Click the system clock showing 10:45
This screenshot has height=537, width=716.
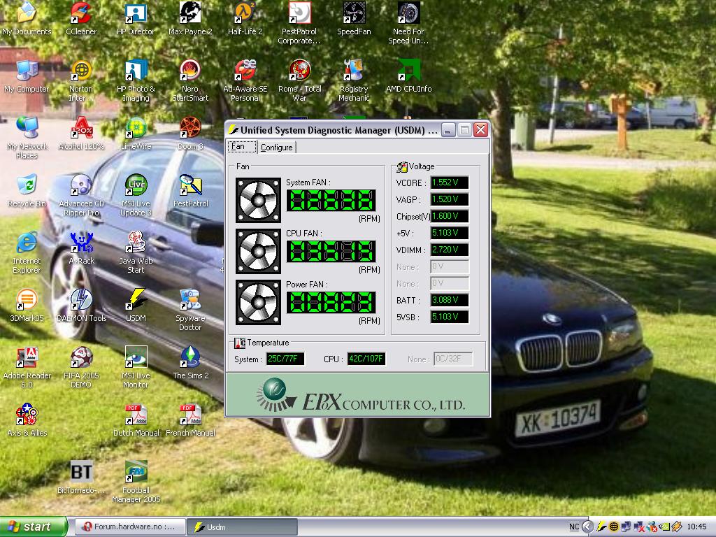(697, 527)
